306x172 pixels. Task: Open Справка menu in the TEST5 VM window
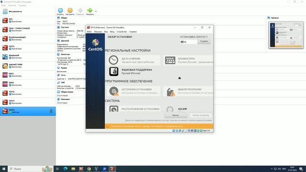click(x=133, y=32)
